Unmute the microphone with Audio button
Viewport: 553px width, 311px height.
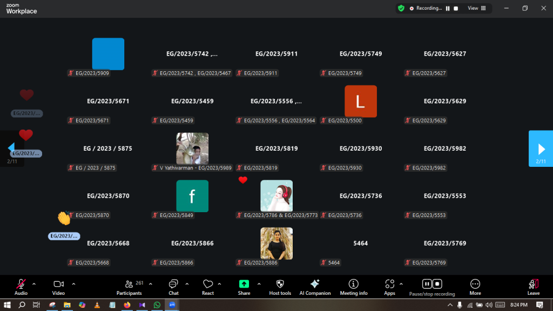coord(21,284)
